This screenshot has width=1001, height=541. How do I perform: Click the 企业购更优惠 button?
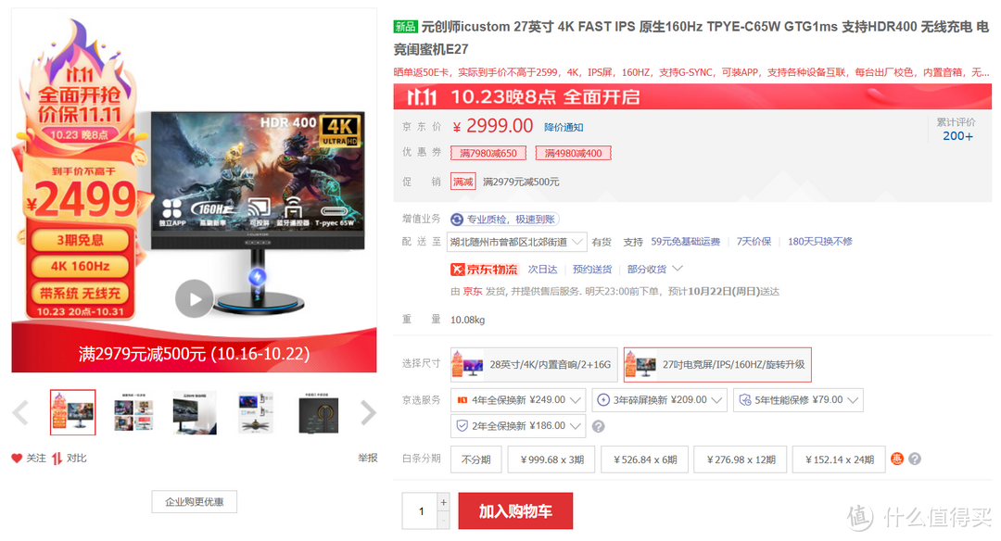click(x=194, y=501)
